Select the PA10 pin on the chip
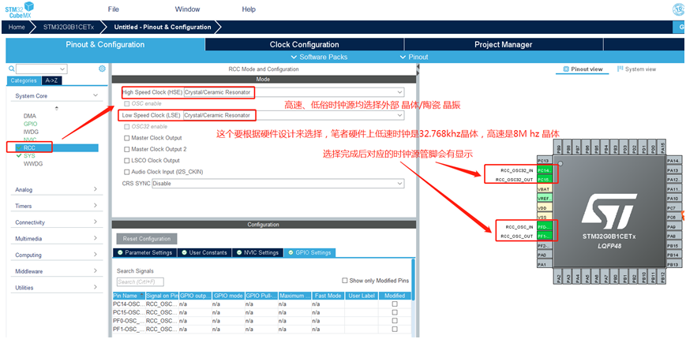This screenshot has width=686, height=339. [673, 199]
